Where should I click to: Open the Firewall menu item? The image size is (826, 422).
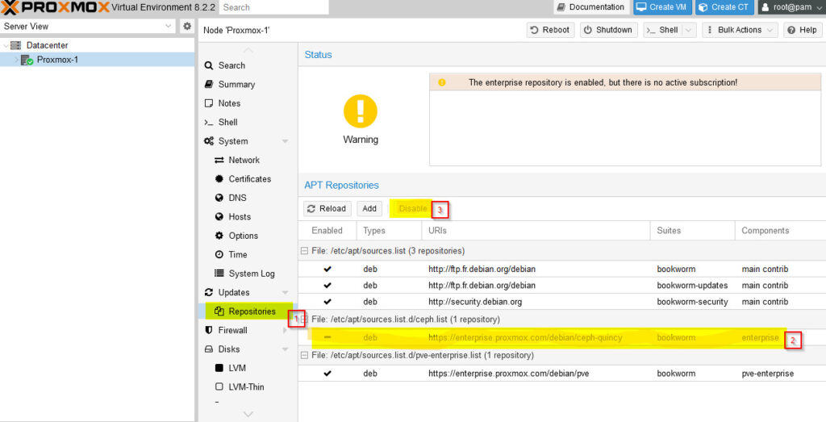(x=232, y=330)
